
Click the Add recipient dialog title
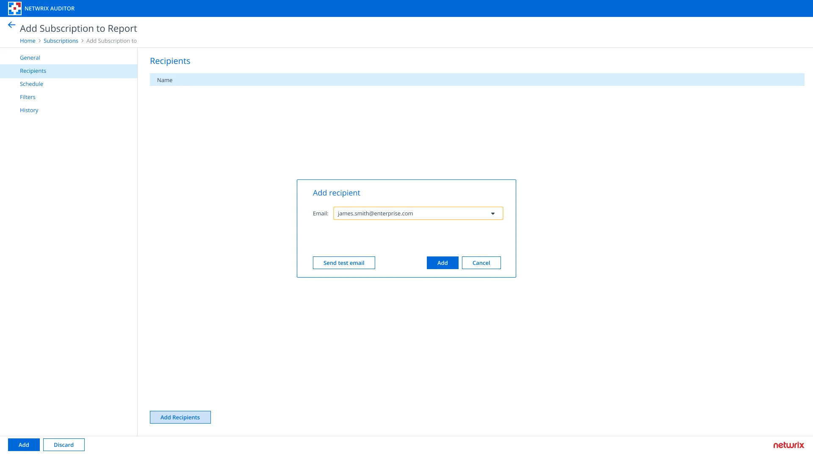point(337,193)
